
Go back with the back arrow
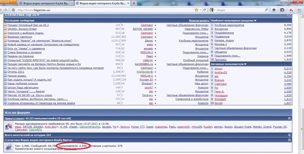click(1, 10)
